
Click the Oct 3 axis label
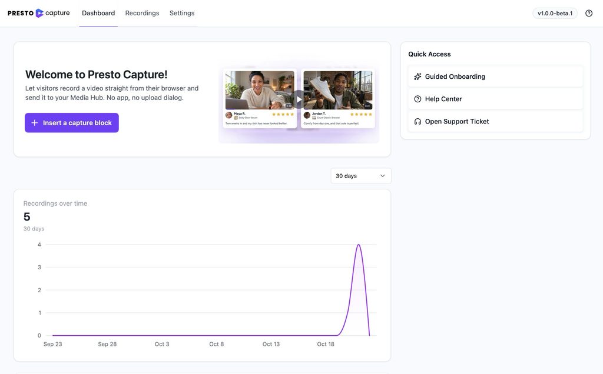pos(162,344)
